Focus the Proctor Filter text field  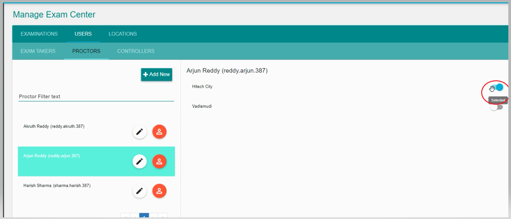click(96, 97)
